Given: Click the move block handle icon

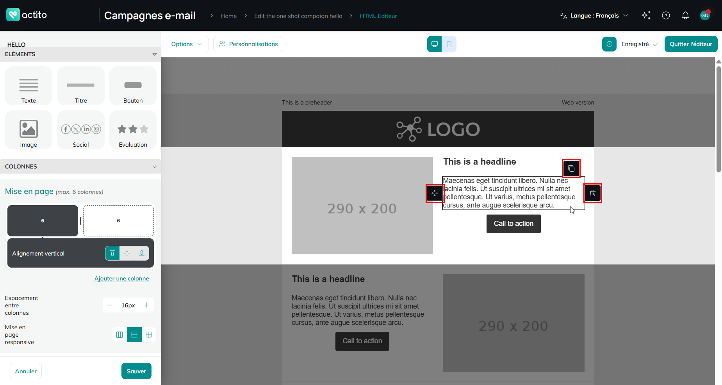Looking at the screenshot, I should coord(435,193).
